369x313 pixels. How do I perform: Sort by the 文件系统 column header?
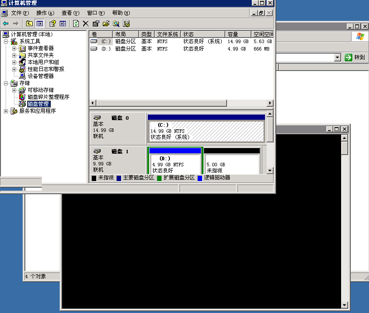click(167, 34)
